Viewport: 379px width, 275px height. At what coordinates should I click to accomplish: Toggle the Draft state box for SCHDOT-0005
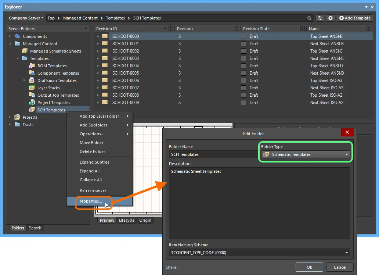[x=243, y=73]
